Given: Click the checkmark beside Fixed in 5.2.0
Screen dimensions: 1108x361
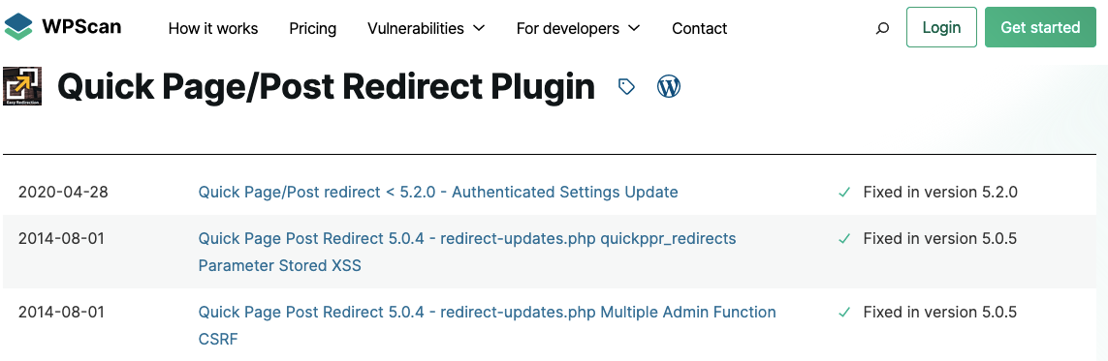Looking at the screenshot, I should pyautogui.click(x=843, y=192).
